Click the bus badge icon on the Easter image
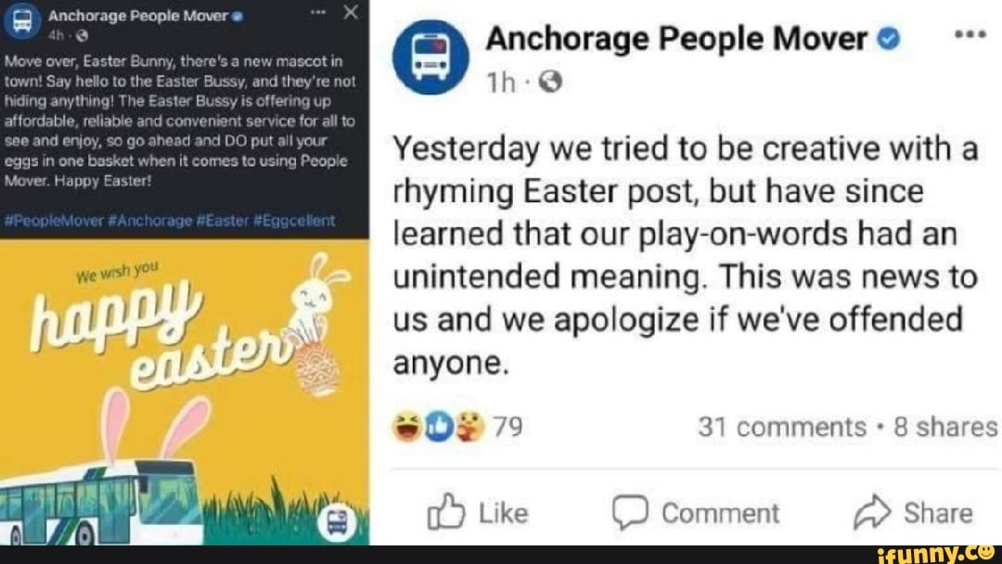The image size is (1002, 564). coord(337,523)
